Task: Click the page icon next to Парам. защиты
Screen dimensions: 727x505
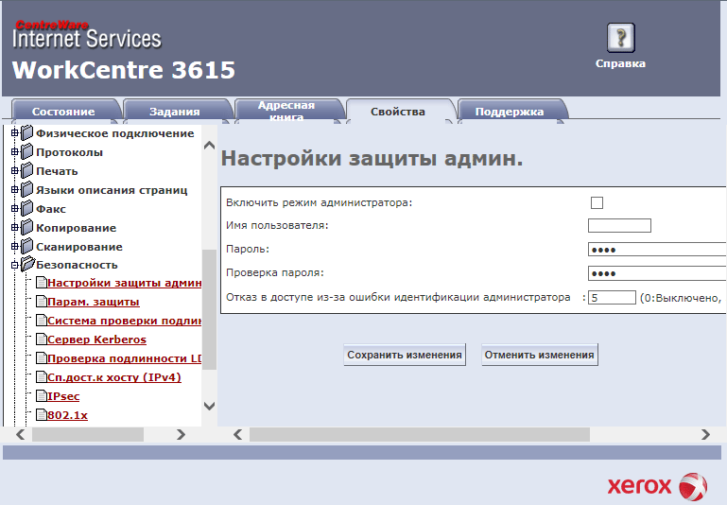Action: [x=42, y=302]
